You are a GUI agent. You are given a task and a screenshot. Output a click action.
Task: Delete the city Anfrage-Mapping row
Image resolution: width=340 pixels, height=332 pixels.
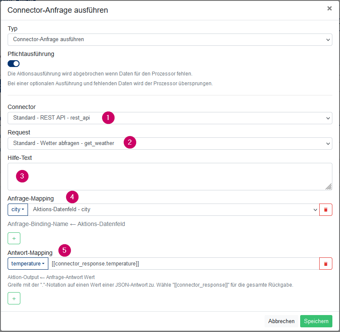click(x=326, y=209)
